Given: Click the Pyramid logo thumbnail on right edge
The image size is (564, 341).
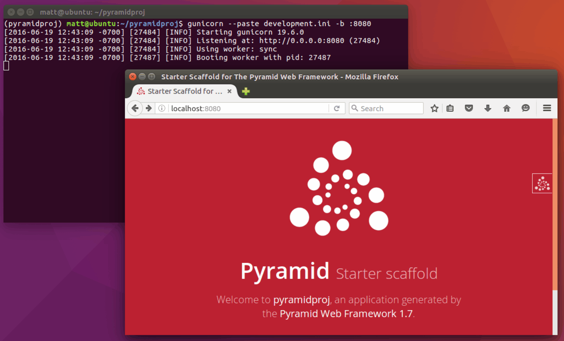Looking at the screenshot, I should 542,183.
